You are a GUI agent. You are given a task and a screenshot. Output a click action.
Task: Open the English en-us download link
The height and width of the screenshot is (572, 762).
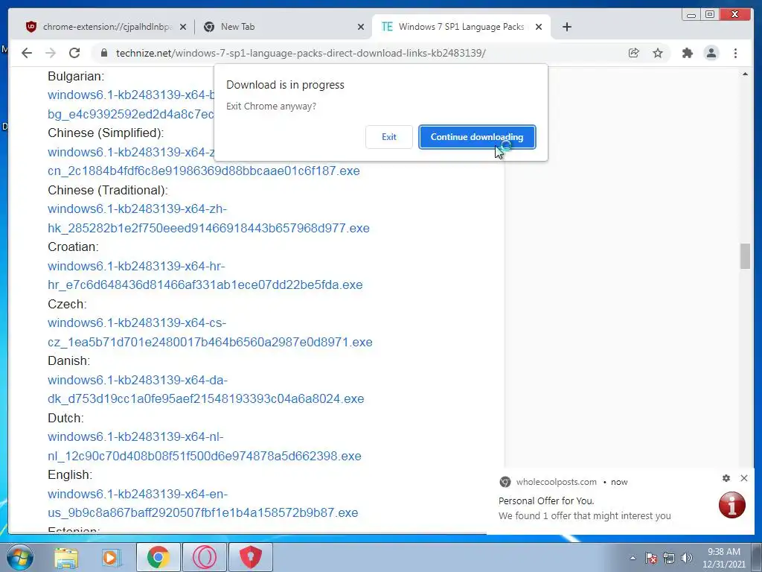point(202,503)
